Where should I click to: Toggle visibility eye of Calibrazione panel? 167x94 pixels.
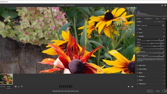[x=164, y=84]
